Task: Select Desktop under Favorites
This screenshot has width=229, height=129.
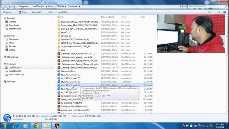Action: (x=13, y=21)
